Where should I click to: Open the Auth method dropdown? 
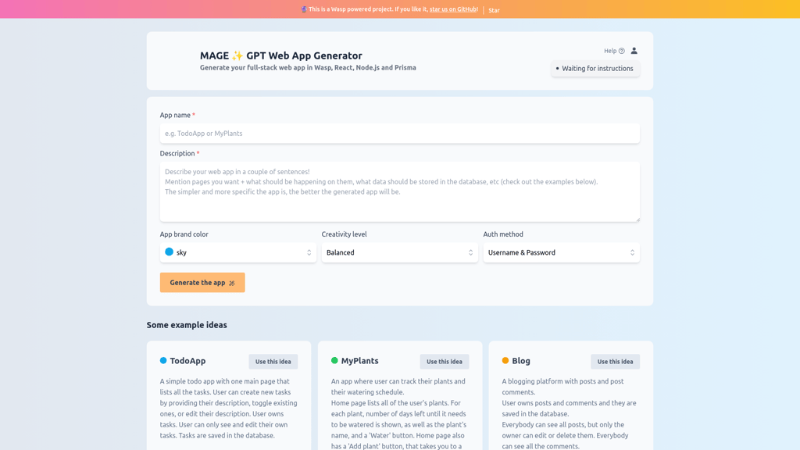[x=561, y=252]
